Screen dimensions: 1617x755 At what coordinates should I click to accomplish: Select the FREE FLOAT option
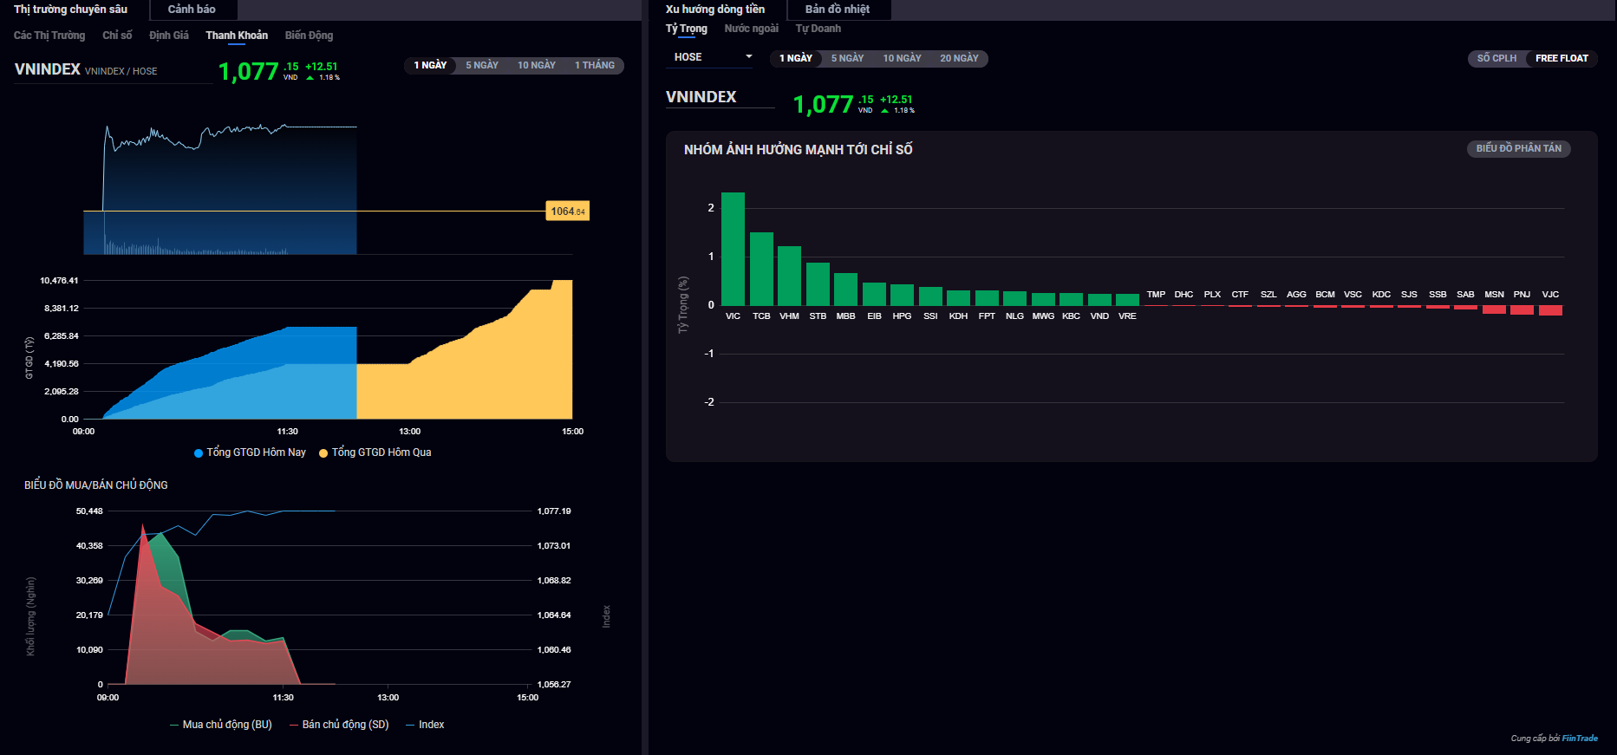point(1562,59)
